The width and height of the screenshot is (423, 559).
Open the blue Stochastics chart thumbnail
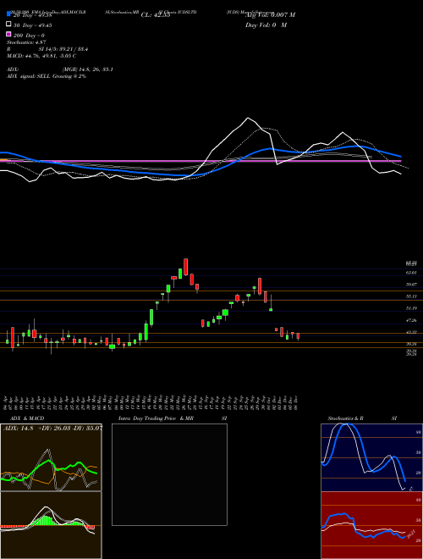(371, 457)
